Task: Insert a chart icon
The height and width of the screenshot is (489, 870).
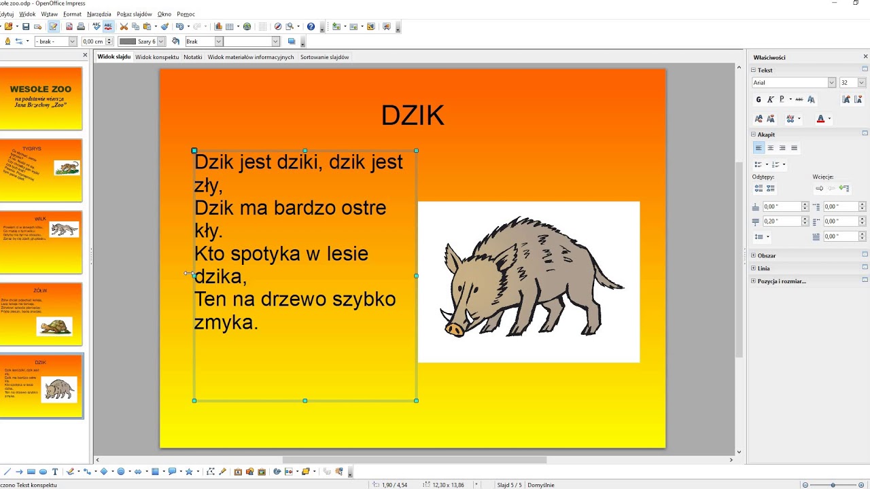Action: point(218,26)
